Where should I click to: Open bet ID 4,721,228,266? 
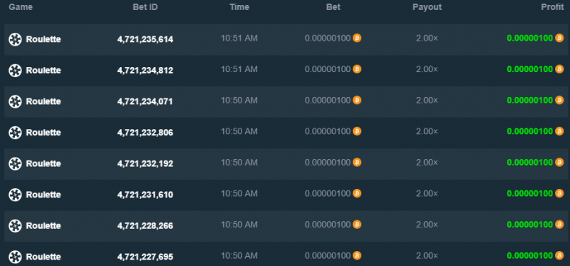coord(145,226)
